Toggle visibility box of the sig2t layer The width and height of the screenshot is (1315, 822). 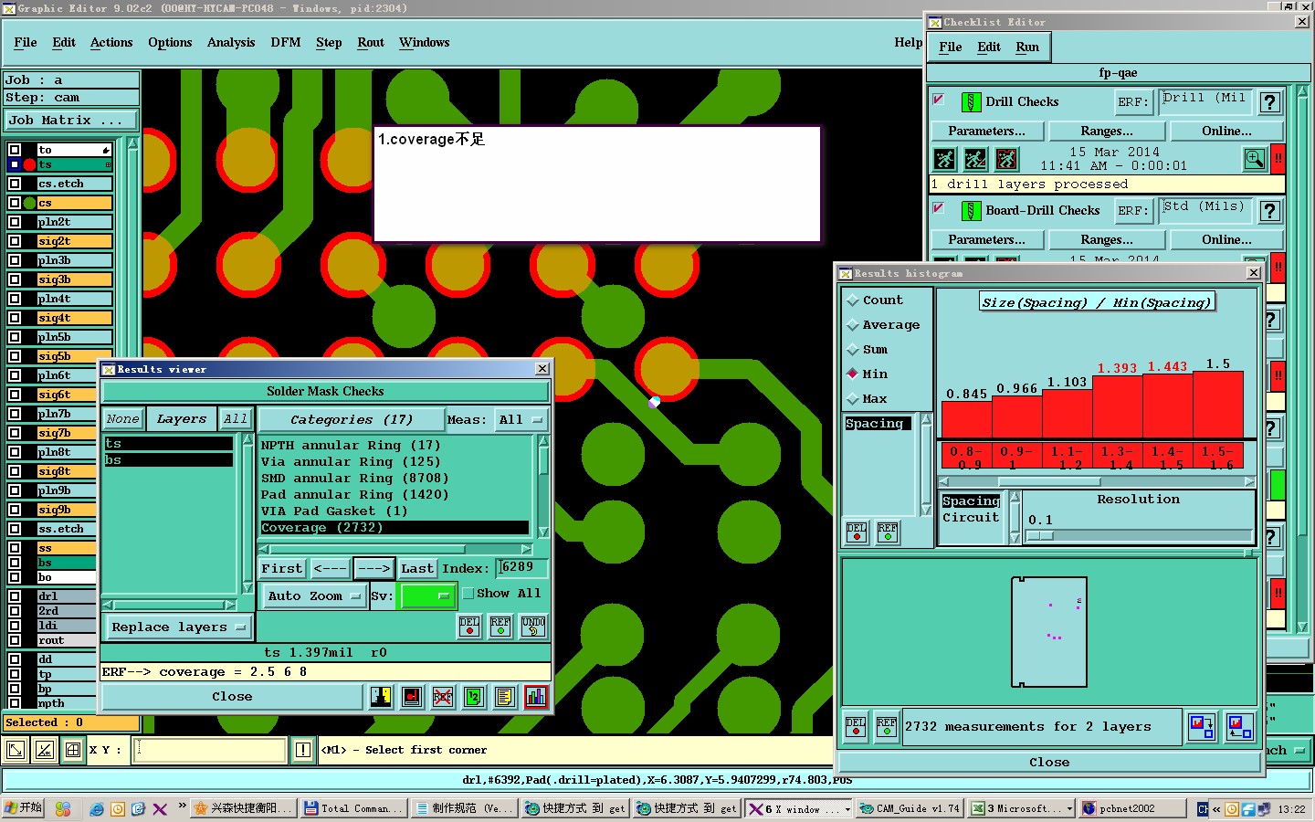tap(15, 241)
